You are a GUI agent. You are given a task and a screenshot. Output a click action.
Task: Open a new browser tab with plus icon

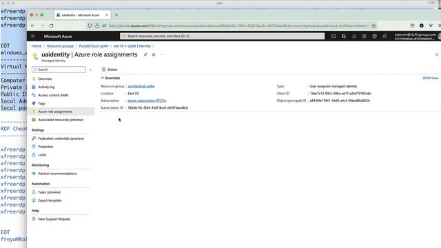tap(116, 15)
